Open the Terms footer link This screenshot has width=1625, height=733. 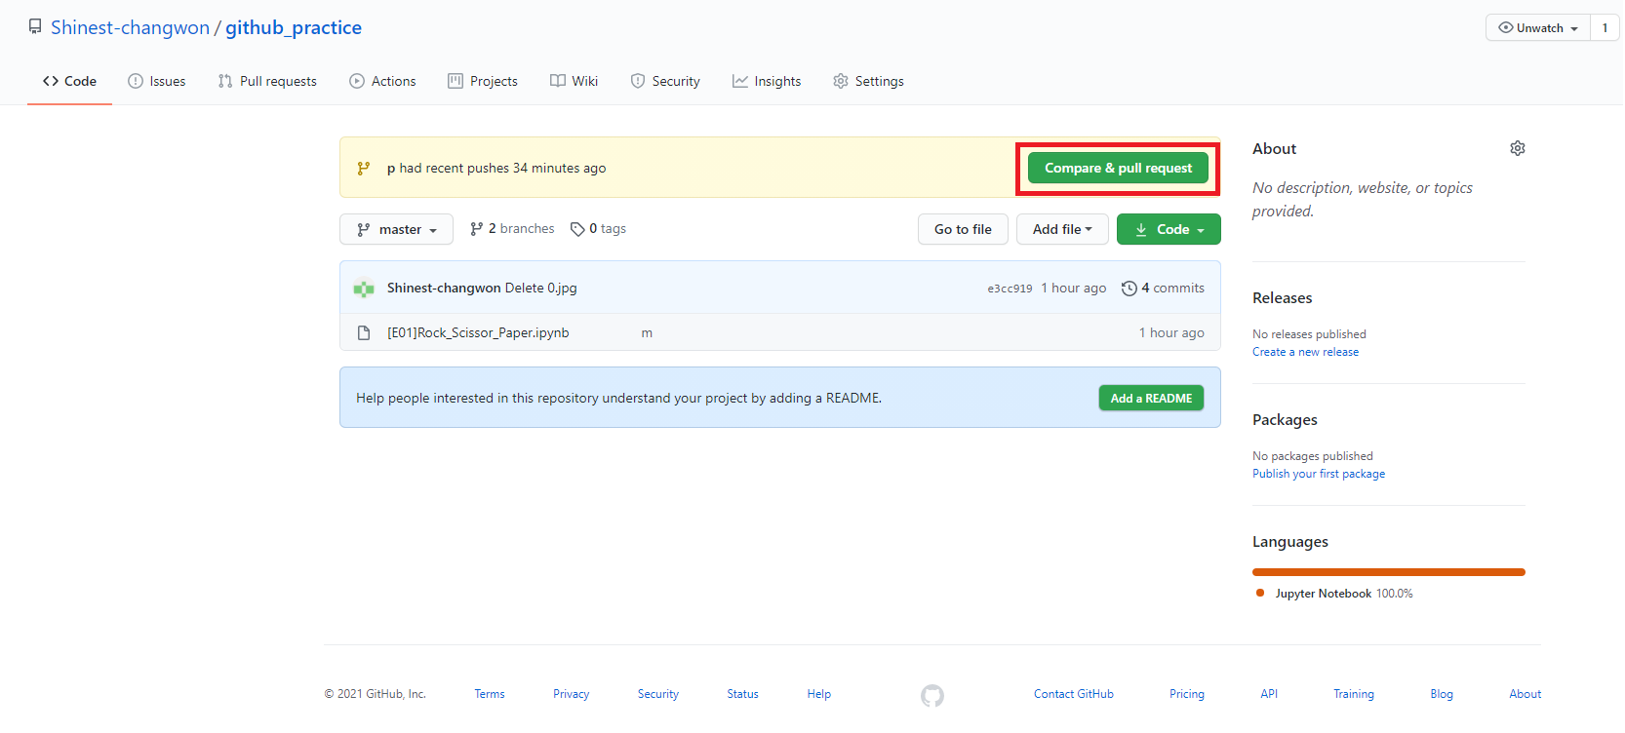(490, 694)
